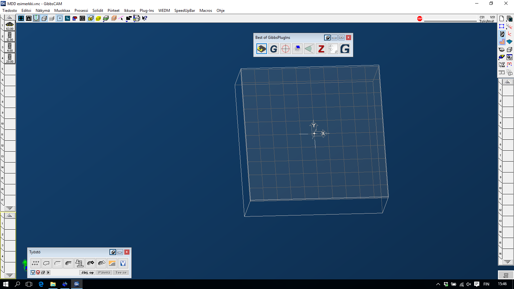Click the shaded gray solid cube icon
514x289 pixels.
pyautogui.click(x=52, y=18)
